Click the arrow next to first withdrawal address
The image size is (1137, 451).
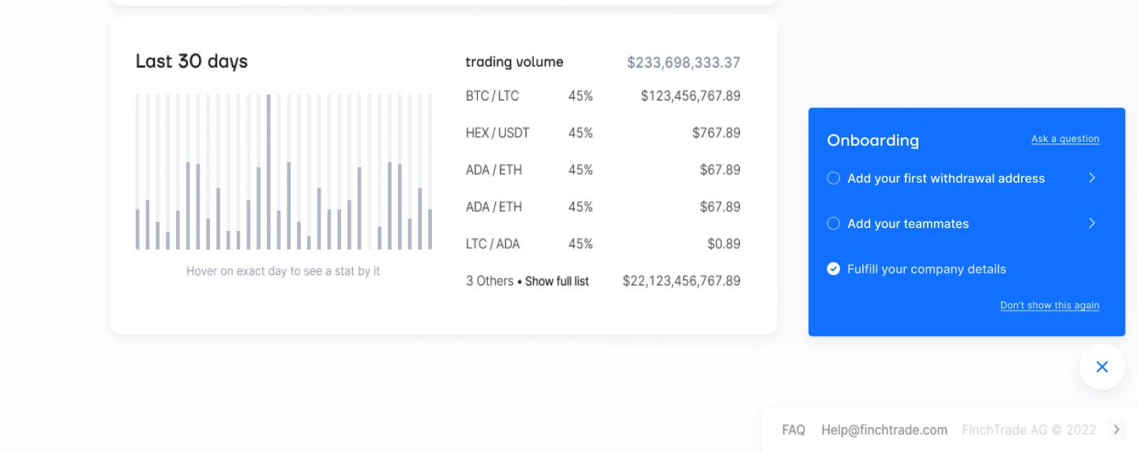pyautogui.click(x=1092, y=178)
